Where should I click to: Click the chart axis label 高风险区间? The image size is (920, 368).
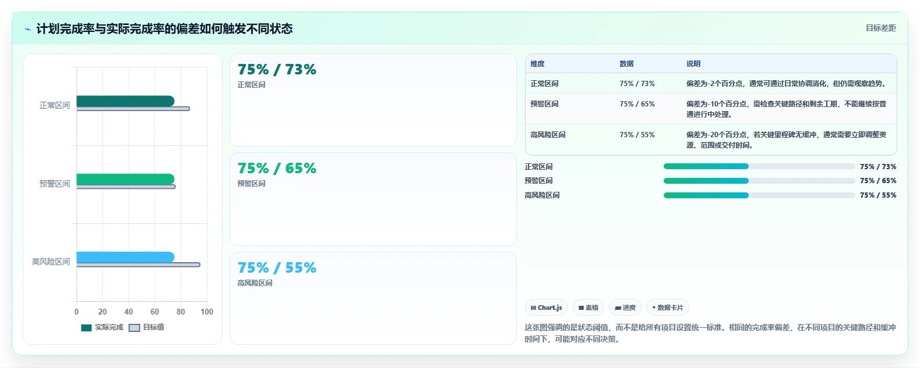(51, 262)
